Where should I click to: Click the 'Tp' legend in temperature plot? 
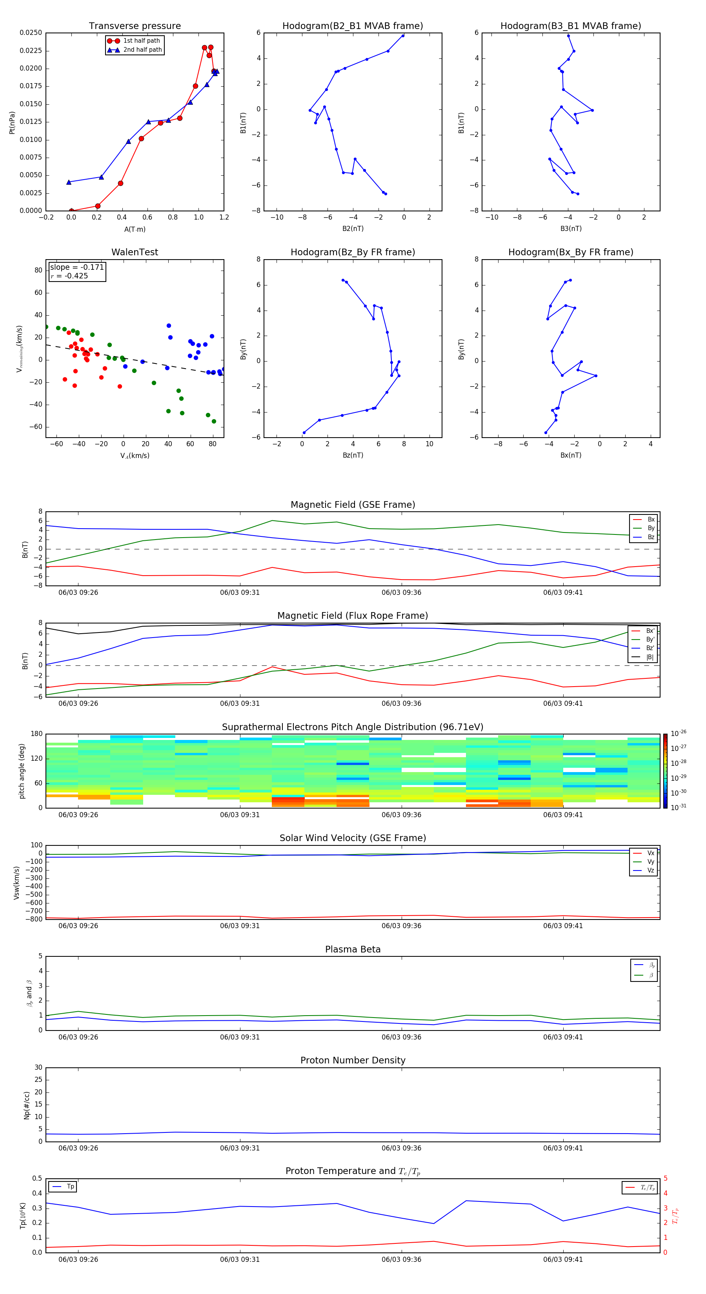(63, 1187)
